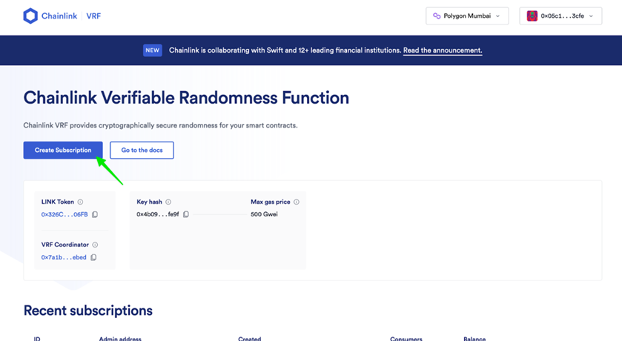
Task: Open the Read the announcement link
Action: tap(443, 50)
